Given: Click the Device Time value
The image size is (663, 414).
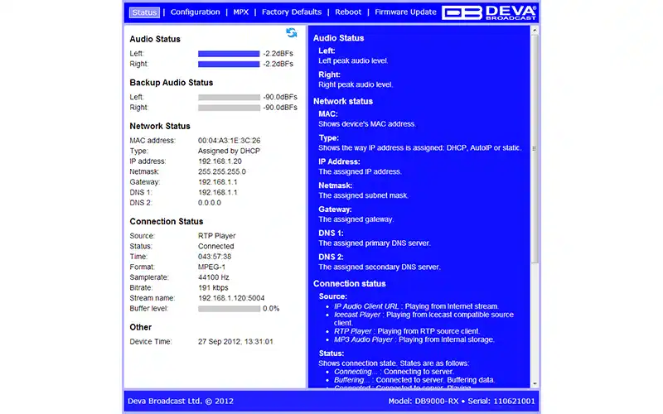Looking at the screenshot, I should [235, 341].
